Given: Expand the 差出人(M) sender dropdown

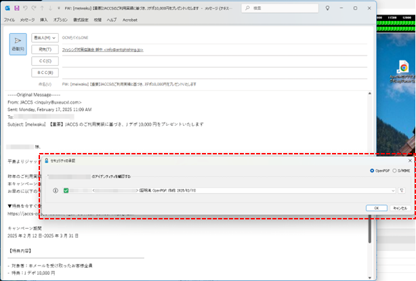Looking at the screenshot, I should tap(45, 37).
